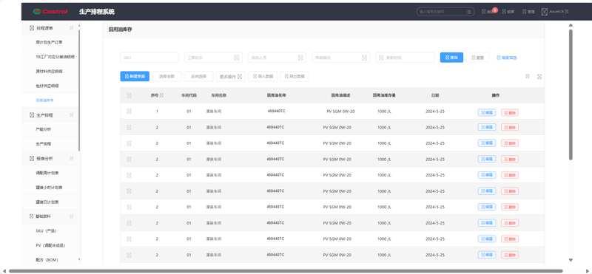Image resolution: width=592 pixels, height=274 pixels.
Task: Toggle the select-all checkbox in the table header
Action: click(129, 96)
